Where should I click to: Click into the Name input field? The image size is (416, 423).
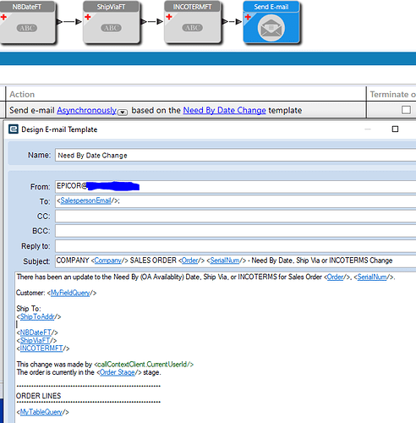pos(235,155)
